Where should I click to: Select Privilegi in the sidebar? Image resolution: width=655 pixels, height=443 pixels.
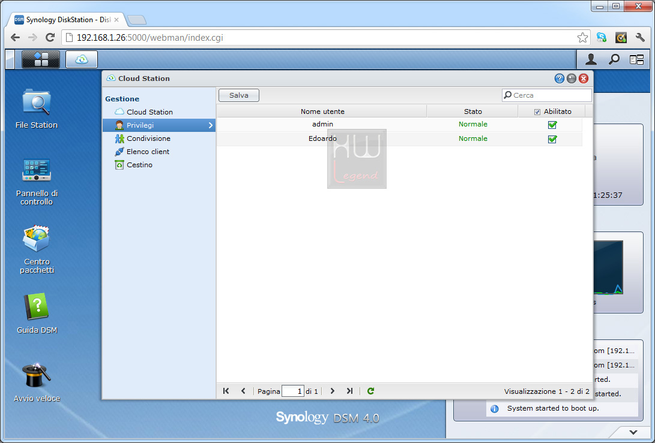(159, 125)
